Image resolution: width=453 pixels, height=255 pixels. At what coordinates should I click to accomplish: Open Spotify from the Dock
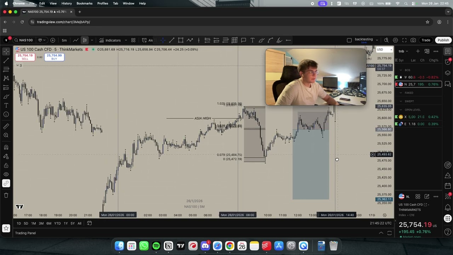[x=156, y=246]
